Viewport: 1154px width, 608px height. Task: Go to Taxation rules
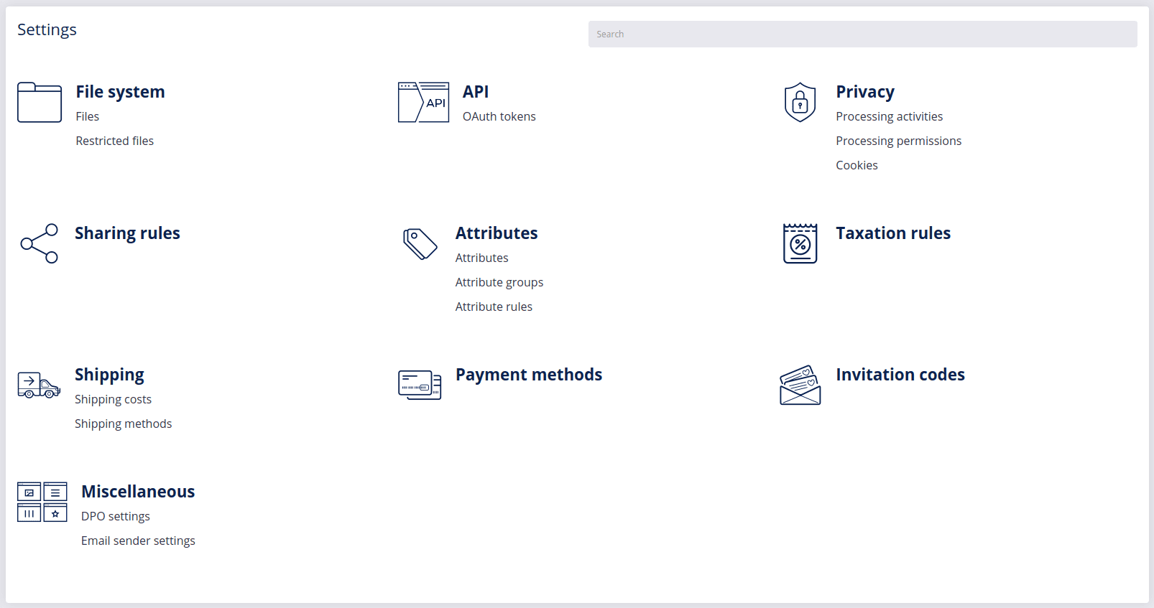(x=893, y=233)
